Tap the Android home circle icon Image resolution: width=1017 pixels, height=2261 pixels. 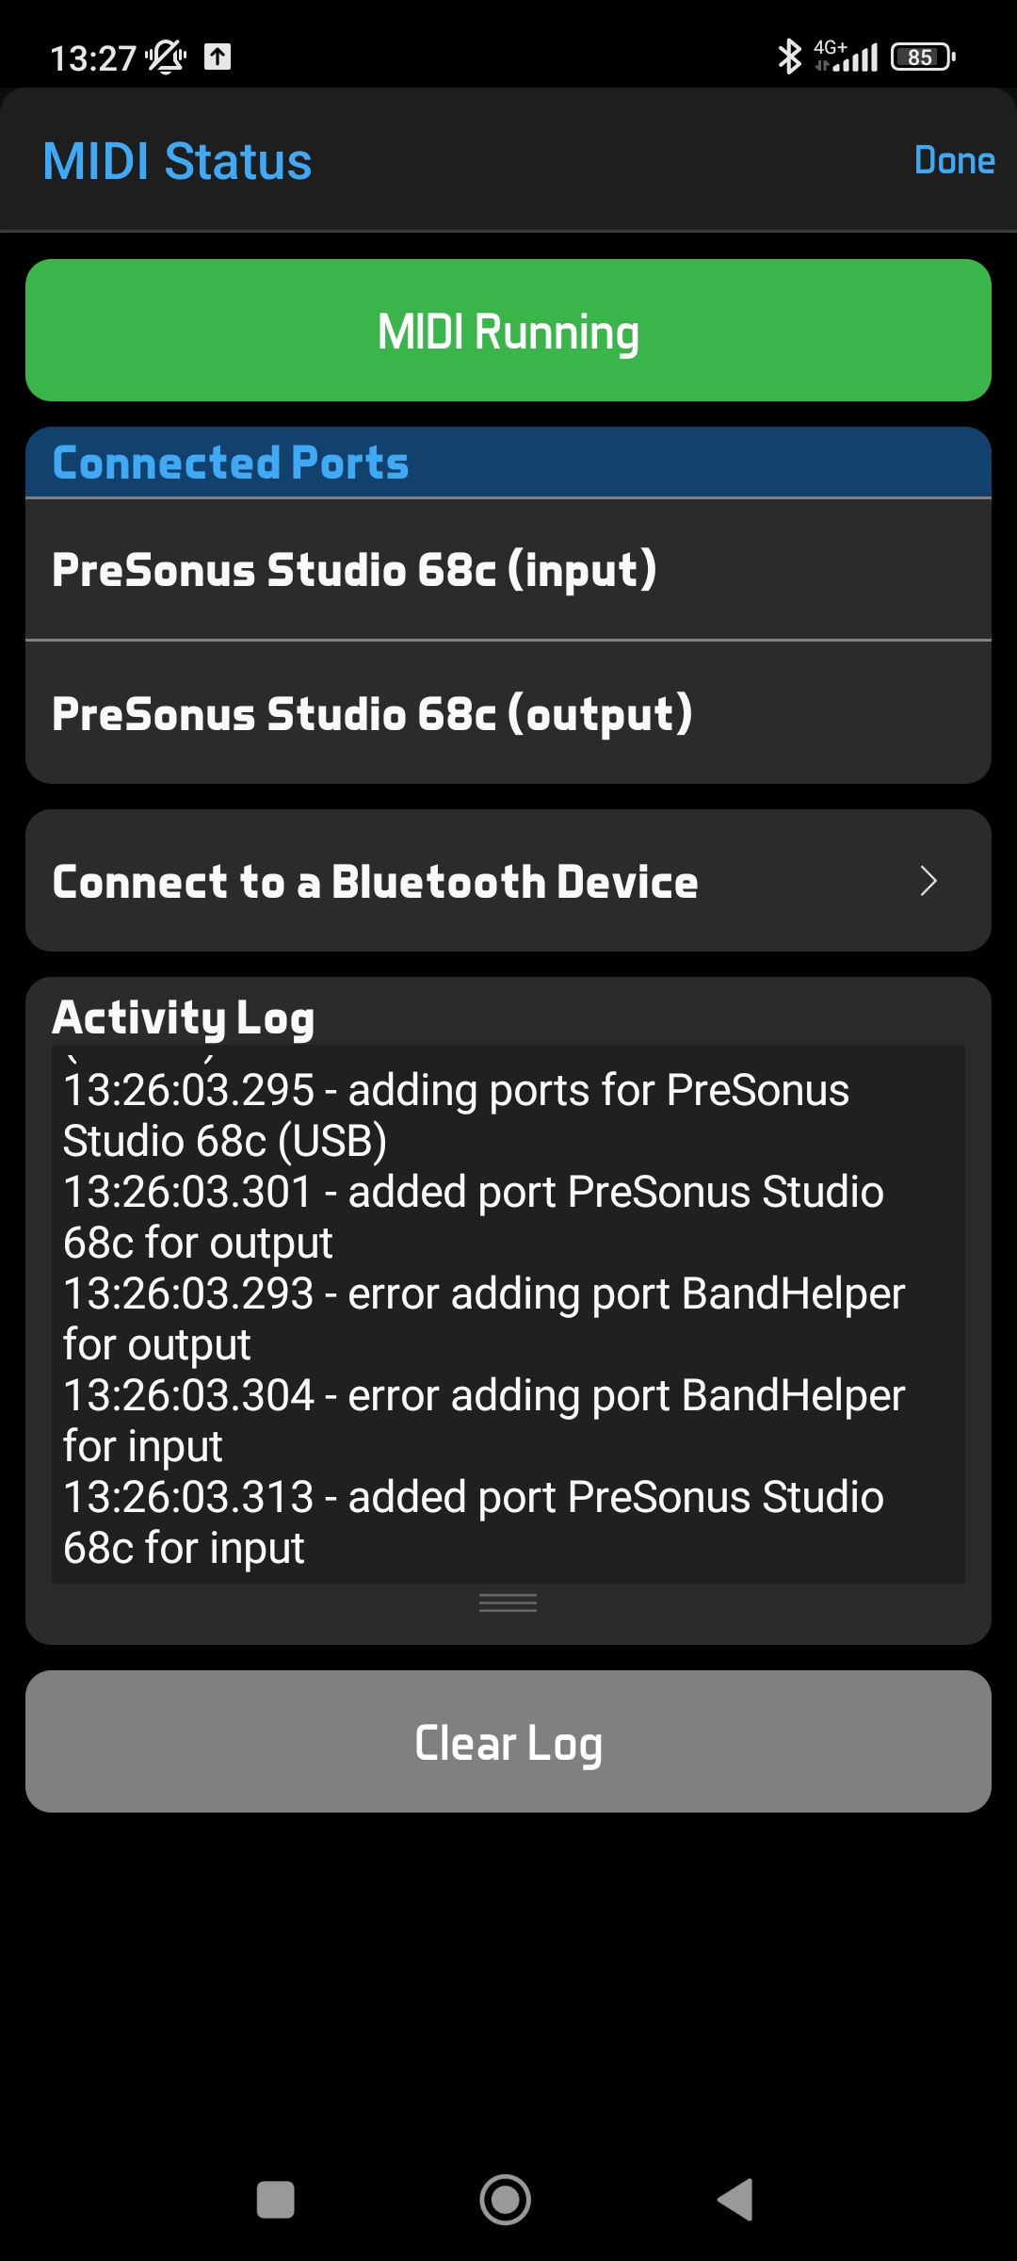tap(506, 2200)
